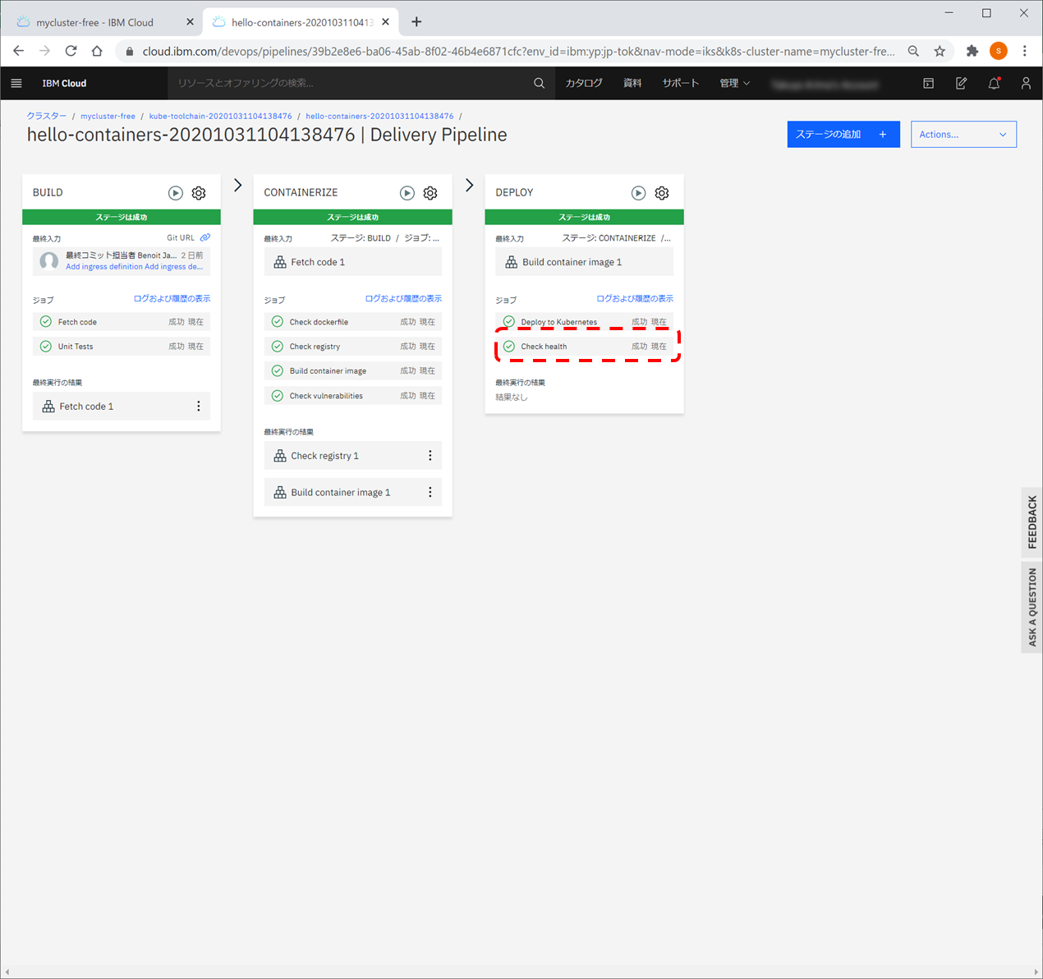Viewport: 1043px width, 979px height.
Task: Open CONTAINERIZE logs and history link
Action: point(403,299)
